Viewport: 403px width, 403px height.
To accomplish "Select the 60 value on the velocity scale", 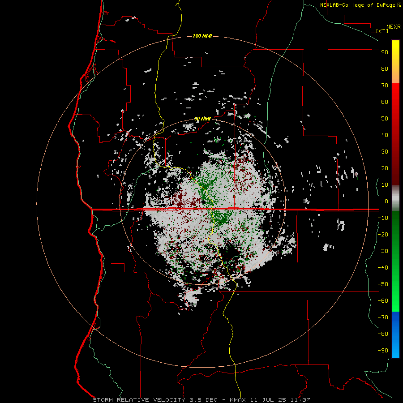I will pyautogui.click(x=385, y=102).
